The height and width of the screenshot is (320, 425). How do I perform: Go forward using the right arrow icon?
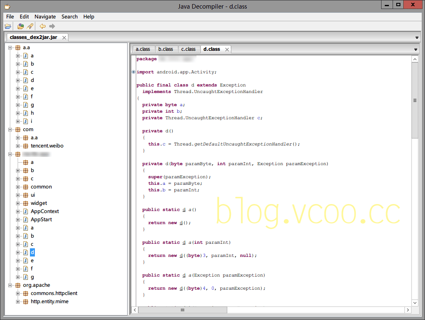52,26
